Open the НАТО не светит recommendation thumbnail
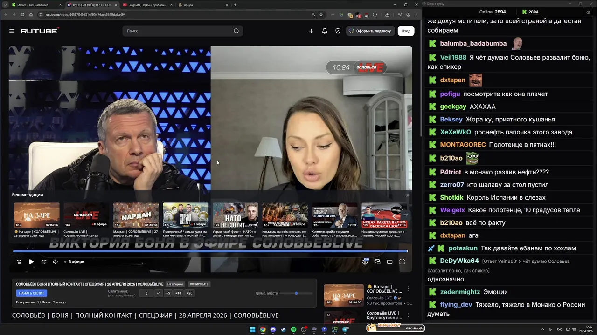Screen dimensions: 597x335 tap(236, 215)
